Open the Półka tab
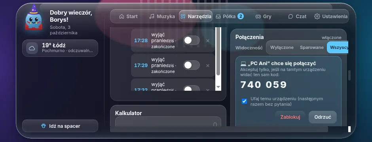This screenshot has height=142, width=372. click(x=230, y=16)
